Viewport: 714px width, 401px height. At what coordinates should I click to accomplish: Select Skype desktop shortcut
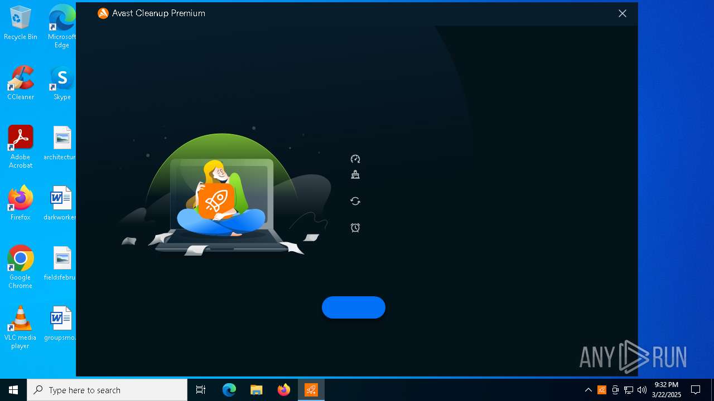point(62,83)
